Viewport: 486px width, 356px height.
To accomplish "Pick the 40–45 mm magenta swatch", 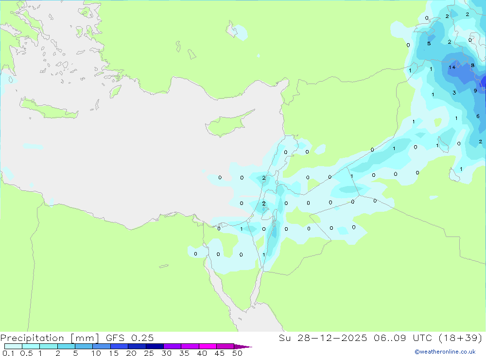I will (208, 346).
